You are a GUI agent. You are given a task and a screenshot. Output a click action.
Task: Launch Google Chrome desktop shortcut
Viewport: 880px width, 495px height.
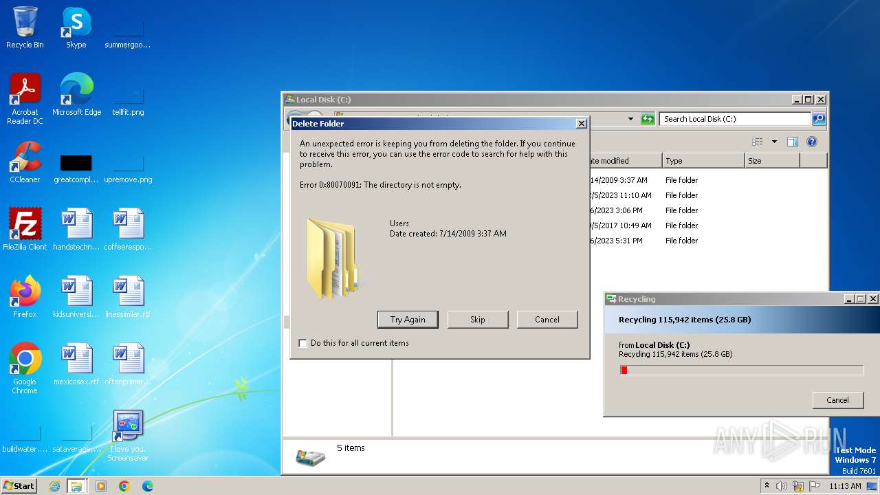pyautogui.click(x=25, y=368)
